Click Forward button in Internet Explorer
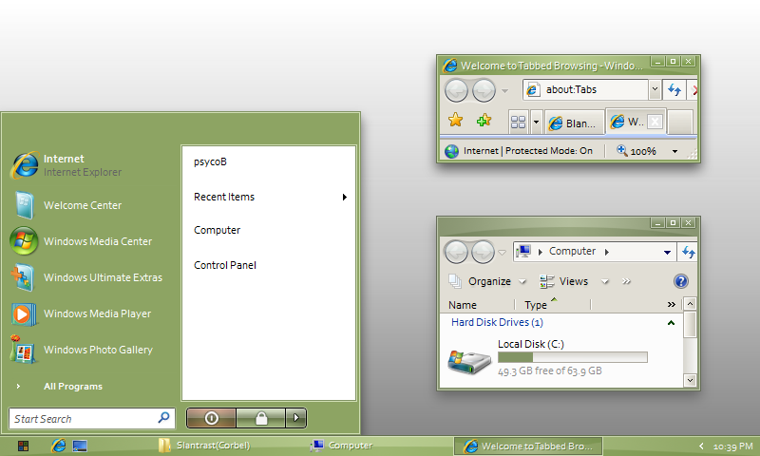 (484, 90)
